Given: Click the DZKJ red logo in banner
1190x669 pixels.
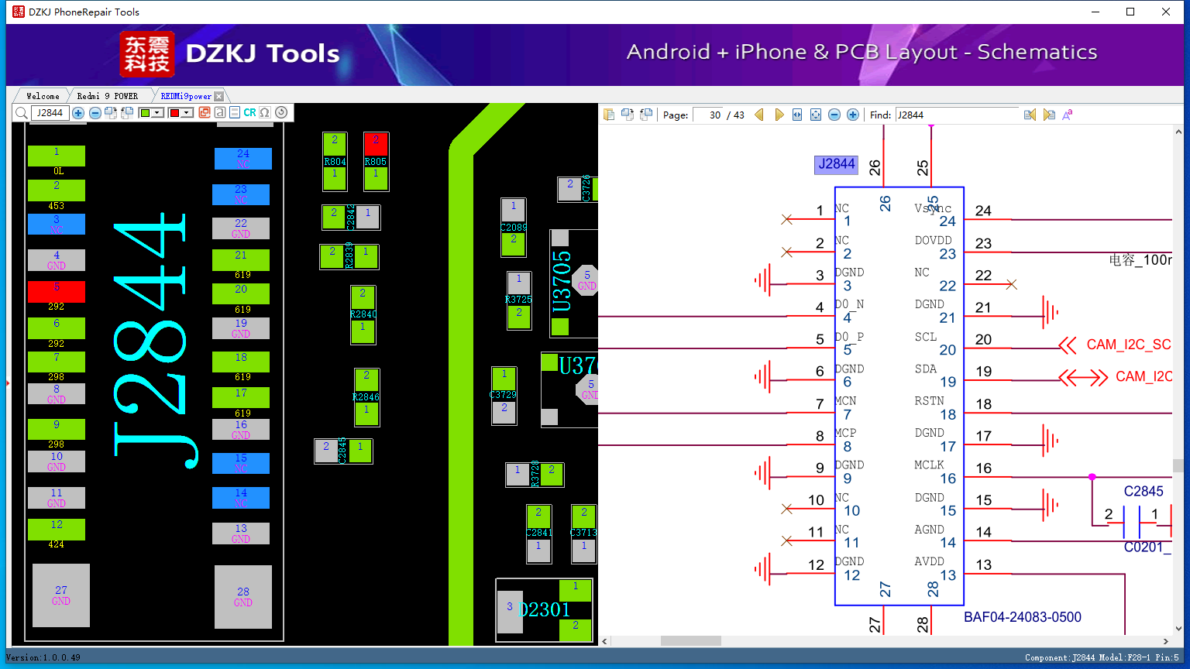Looking at the screenshot, I should click(147, 54).
